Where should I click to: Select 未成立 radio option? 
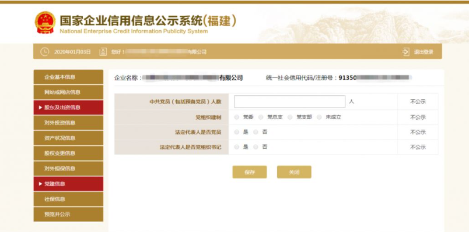tap(319, 117)
